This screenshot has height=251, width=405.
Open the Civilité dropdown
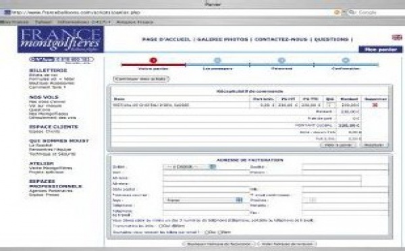[x=189, y=167]
